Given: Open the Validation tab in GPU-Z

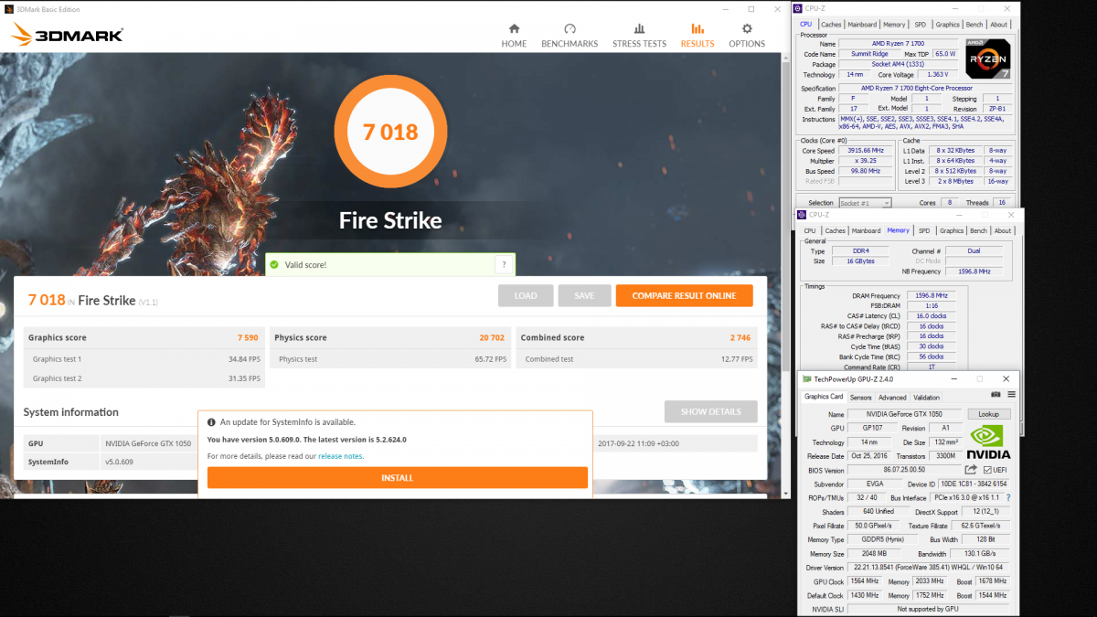Looking at the screenshot, I should point(926,398).
